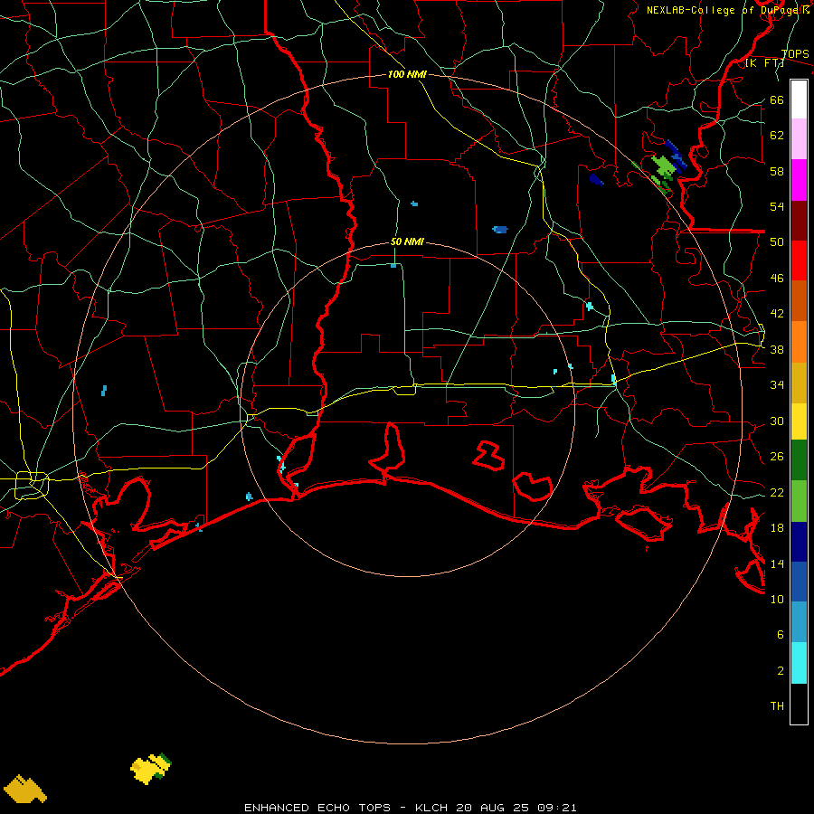Click the NEXLAB-College of DuPage credit text
This screenshot has height=814, width=814.
[x=728, y=10]
